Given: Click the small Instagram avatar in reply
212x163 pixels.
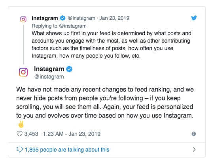Looking at the screenshot, I should coord(23,19).
